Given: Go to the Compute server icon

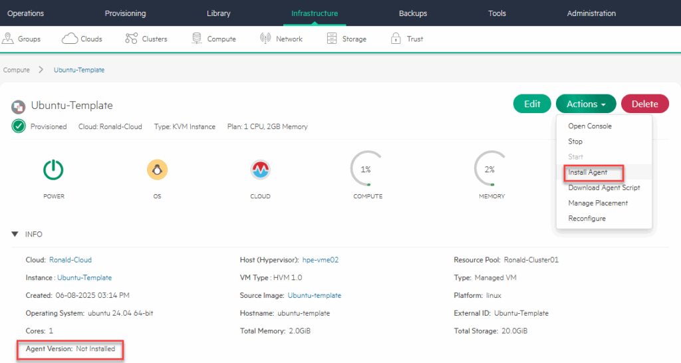Looking at the screenshot, I should click(x=197, y=39).
